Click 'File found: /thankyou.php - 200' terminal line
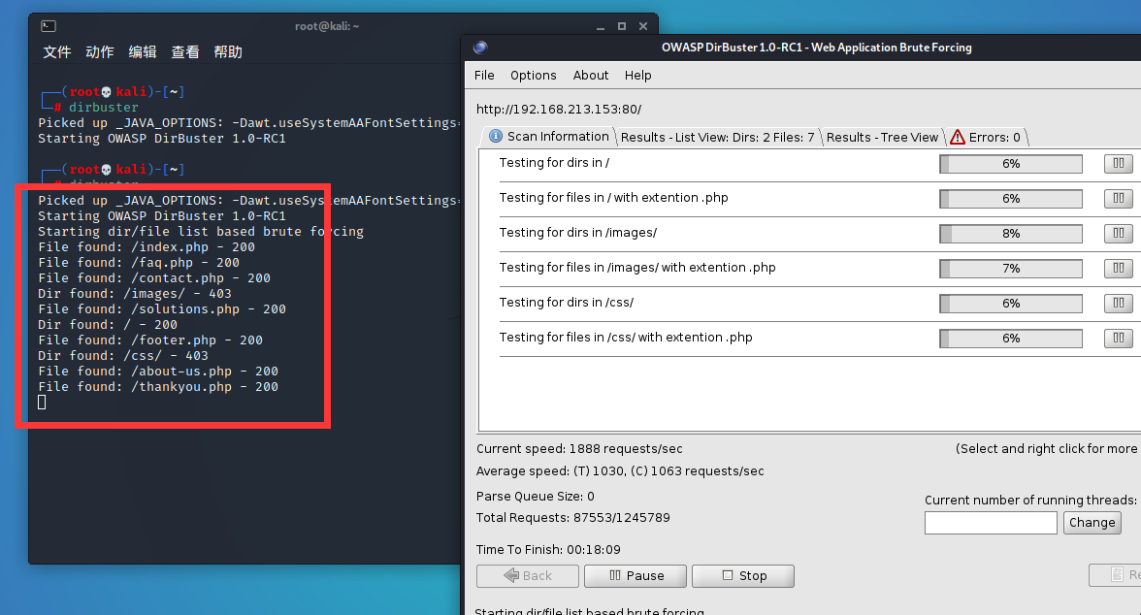 (158, 386)
